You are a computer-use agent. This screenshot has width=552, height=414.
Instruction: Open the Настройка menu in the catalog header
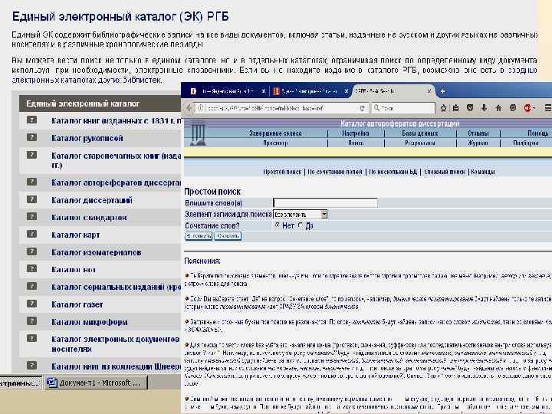pos(356,133)
